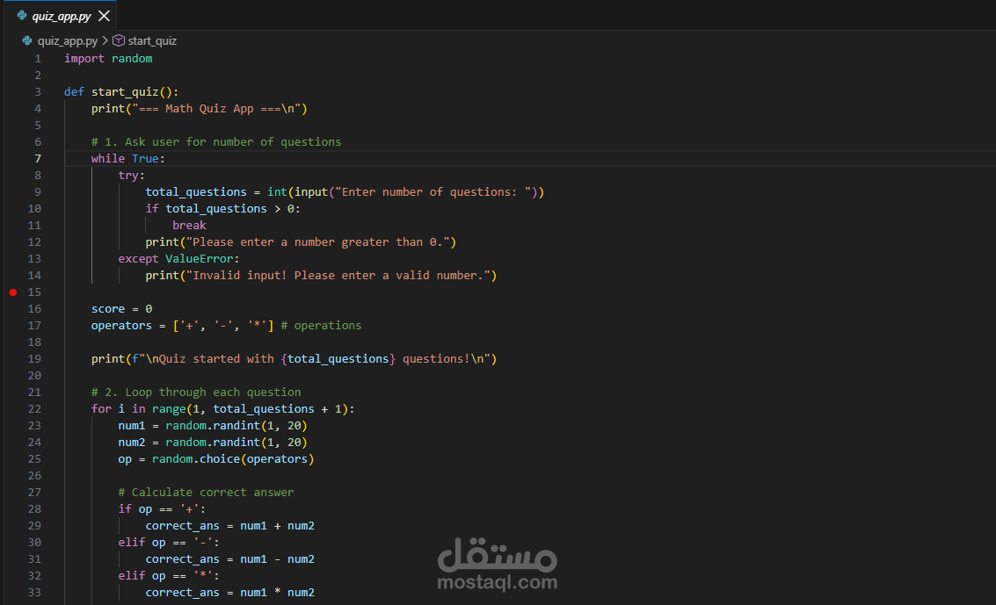Remove the red breakpoint on line 15
The image size is (996, 605).
tap(12, 292)
